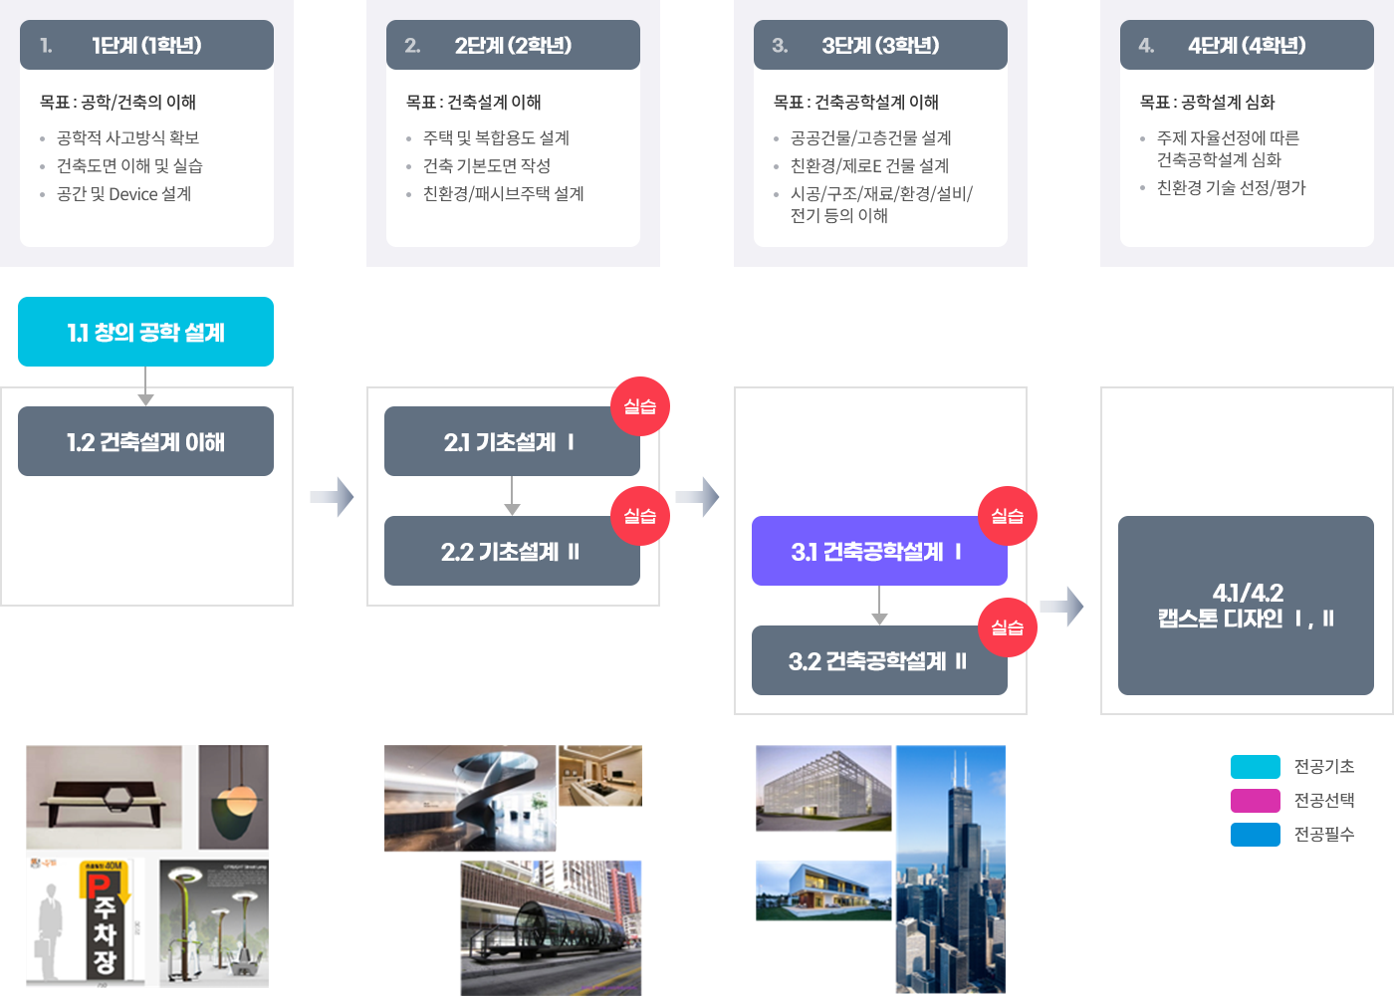
Task: Click the magenta 전공선택 legend swatch
Action: pos(1255,801)
